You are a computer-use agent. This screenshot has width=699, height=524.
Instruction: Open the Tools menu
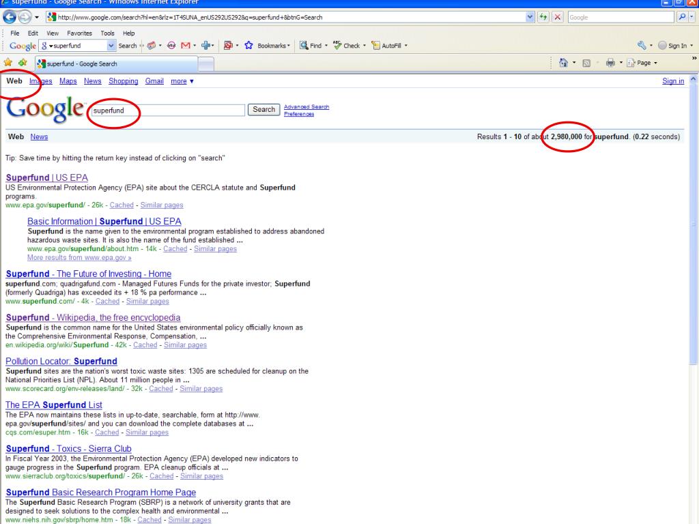coord(107,33)
